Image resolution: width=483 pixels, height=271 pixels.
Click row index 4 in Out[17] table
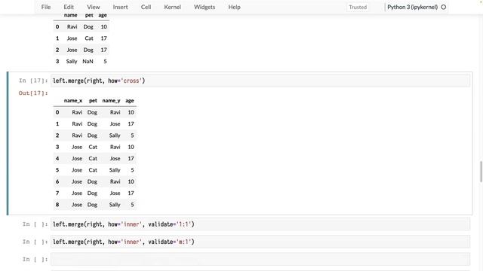tap(57, 159)
